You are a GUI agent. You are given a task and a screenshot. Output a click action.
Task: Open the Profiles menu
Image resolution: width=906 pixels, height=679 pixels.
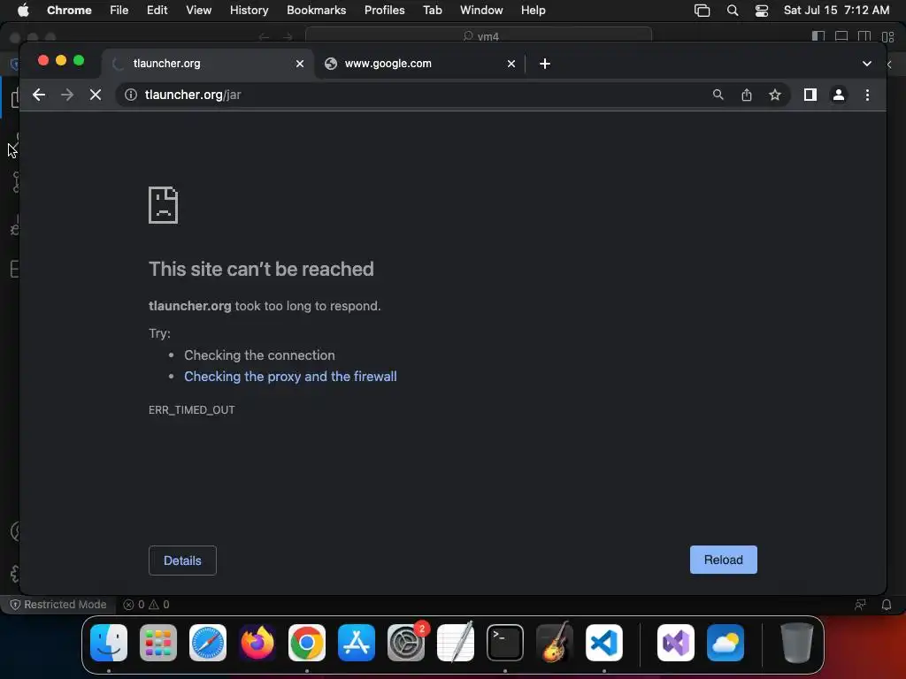pyautogui.click(x=384, y=11)
